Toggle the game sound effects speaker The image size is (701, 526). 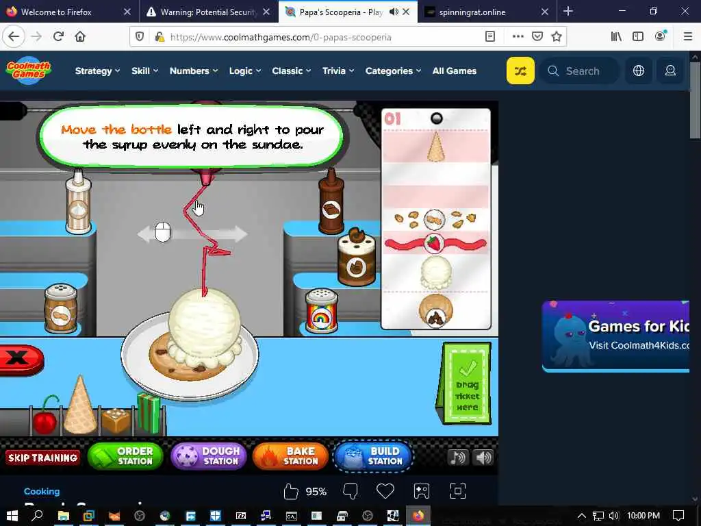point(484,458)
